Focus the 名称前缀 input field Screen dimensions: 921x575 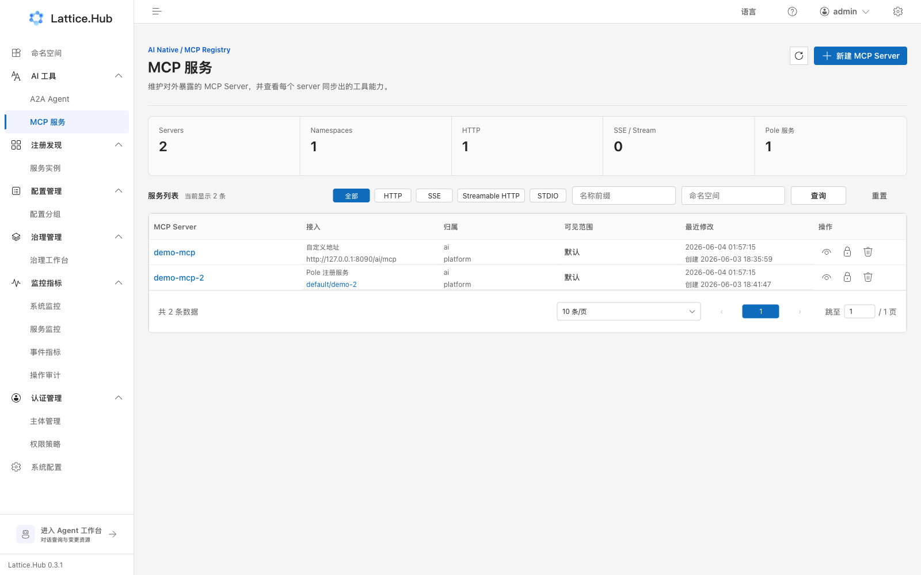pos(623,195)
